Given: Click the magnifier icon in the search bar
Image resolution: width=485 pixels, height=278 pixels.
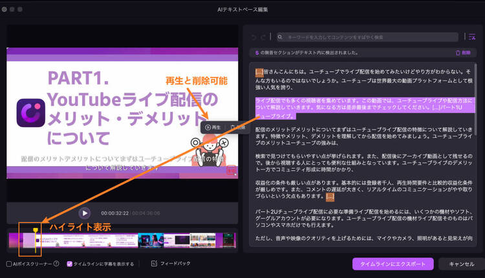Looking at the screenshot, I should pyautogui.click(x=280, y=37).
